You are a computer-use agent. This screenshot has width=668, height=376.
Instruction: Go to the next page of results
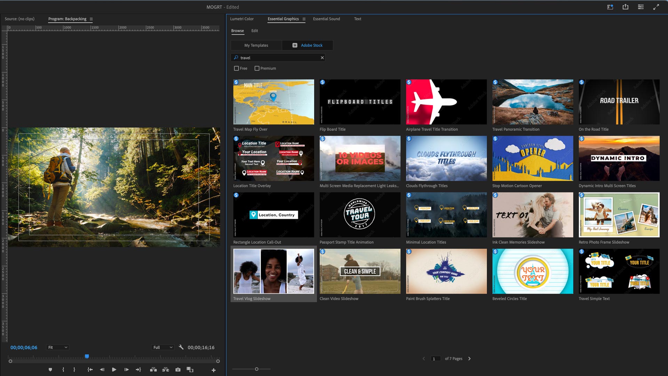(469, 359)
